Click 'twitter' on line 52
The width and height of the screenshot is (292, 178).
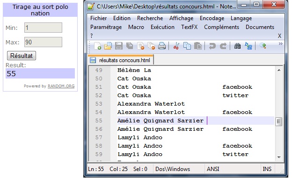coord(235,95)
